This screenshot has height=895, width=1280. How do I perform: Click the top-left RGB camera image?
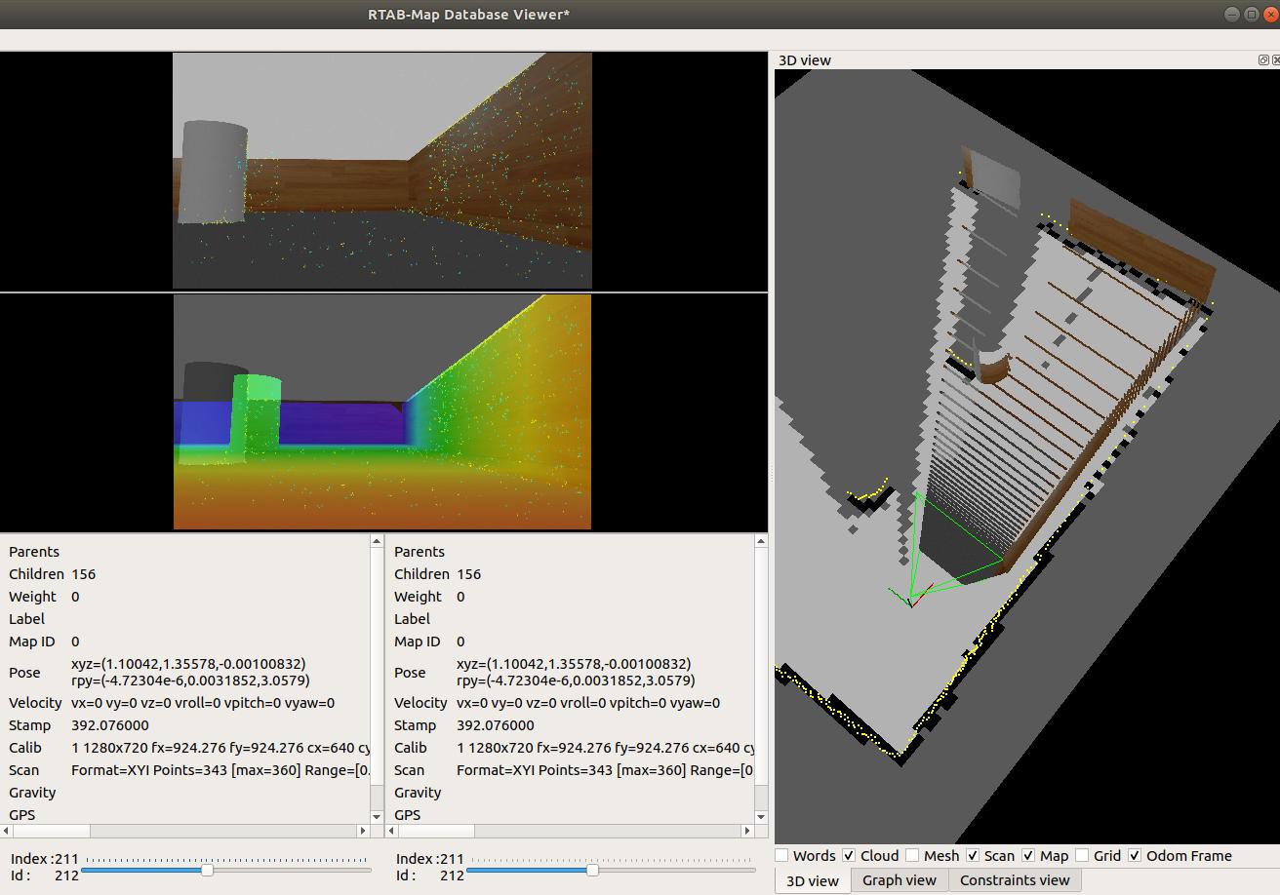pyautogui.click(x=382, y=171)
